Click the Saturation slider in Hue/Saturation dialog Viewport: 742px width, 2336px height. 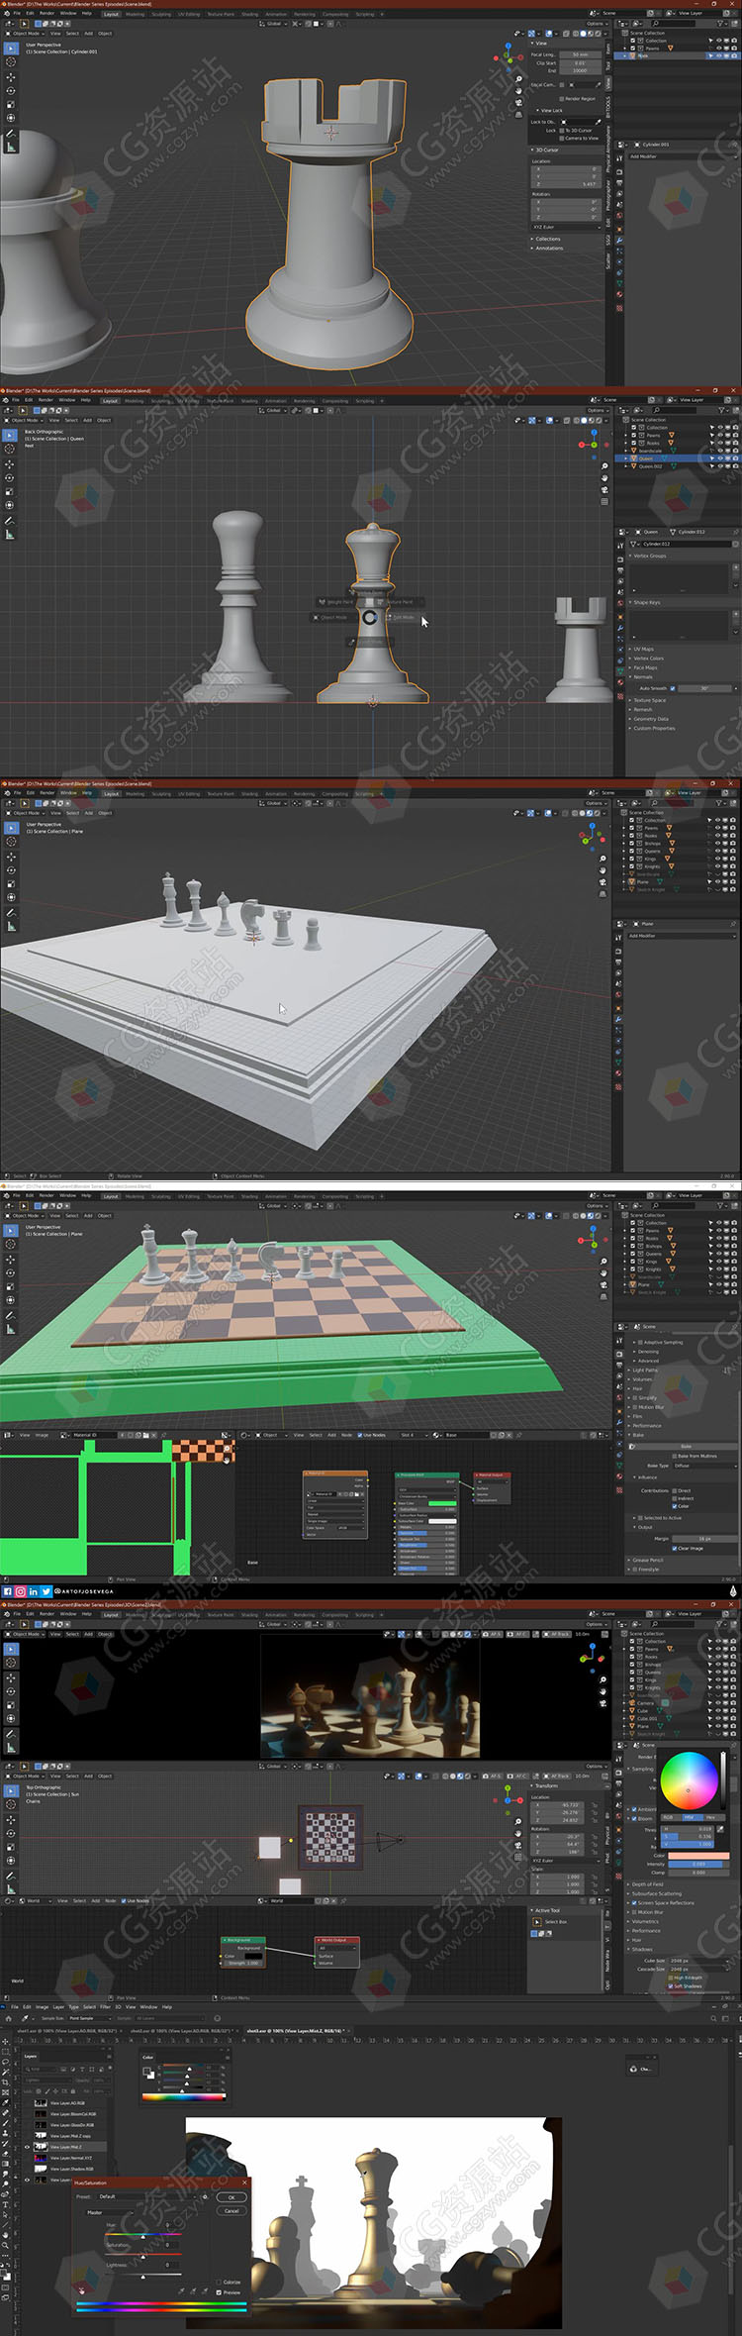tap(143, 2255)
